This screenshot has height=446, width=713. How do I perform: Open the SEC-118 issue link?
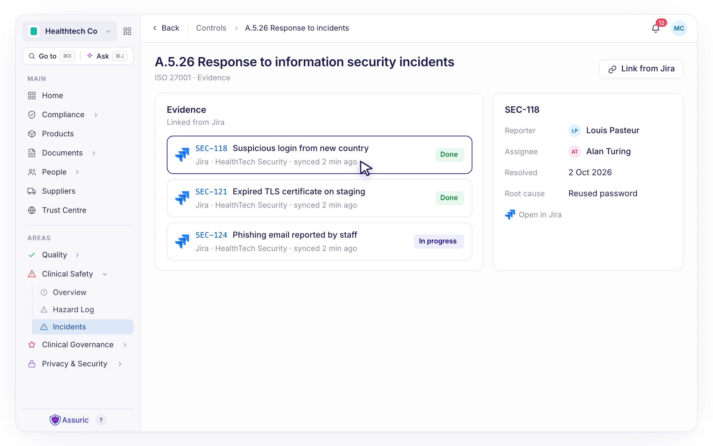[x=211, y=148]
